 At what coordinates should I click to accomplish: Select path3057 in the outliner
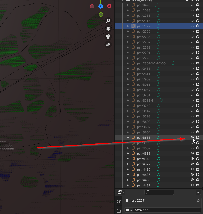coord(144,90)
